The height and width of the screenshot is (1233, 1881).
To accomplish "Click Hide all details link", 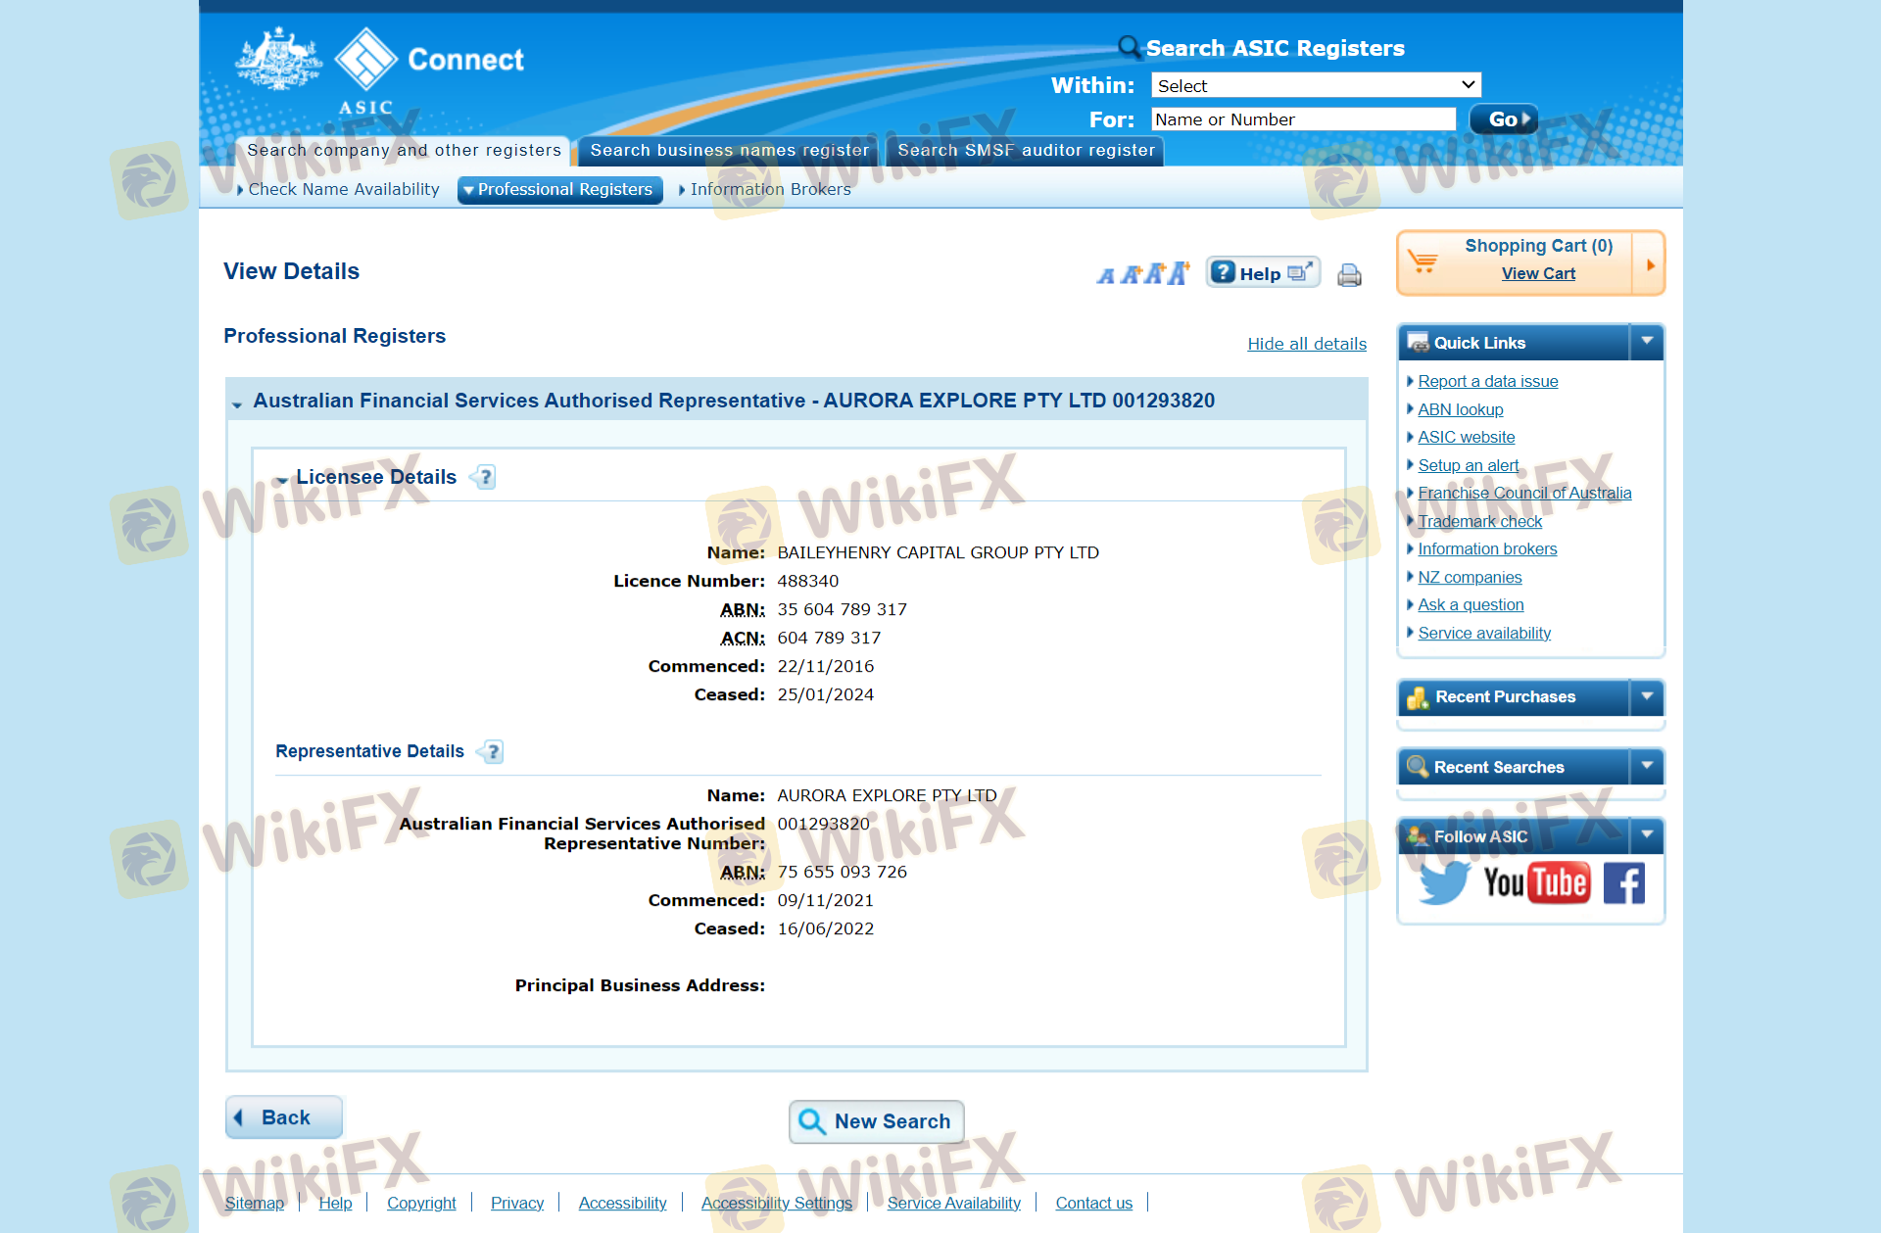I will coord(1306,344).
